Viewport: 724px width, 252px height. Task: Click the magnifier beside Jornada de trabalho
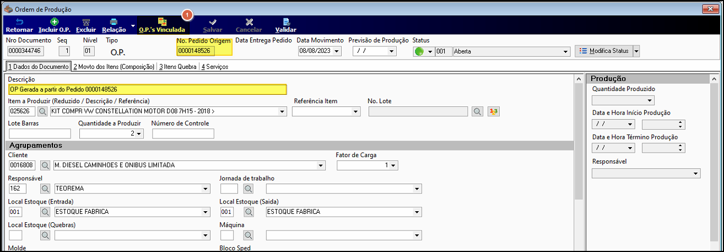click(x=248, y=189)
